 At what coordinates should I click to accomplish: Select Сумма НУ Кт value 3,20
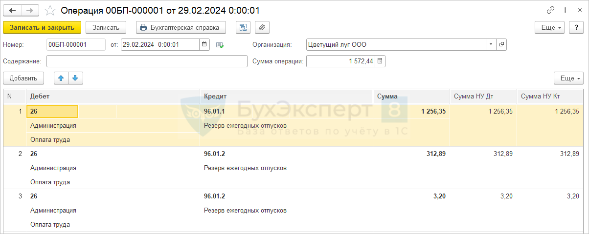click(x=573, y=196)
